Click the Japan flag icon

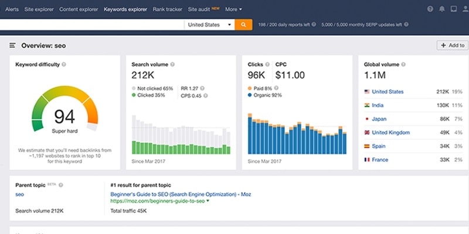(367, 119)
